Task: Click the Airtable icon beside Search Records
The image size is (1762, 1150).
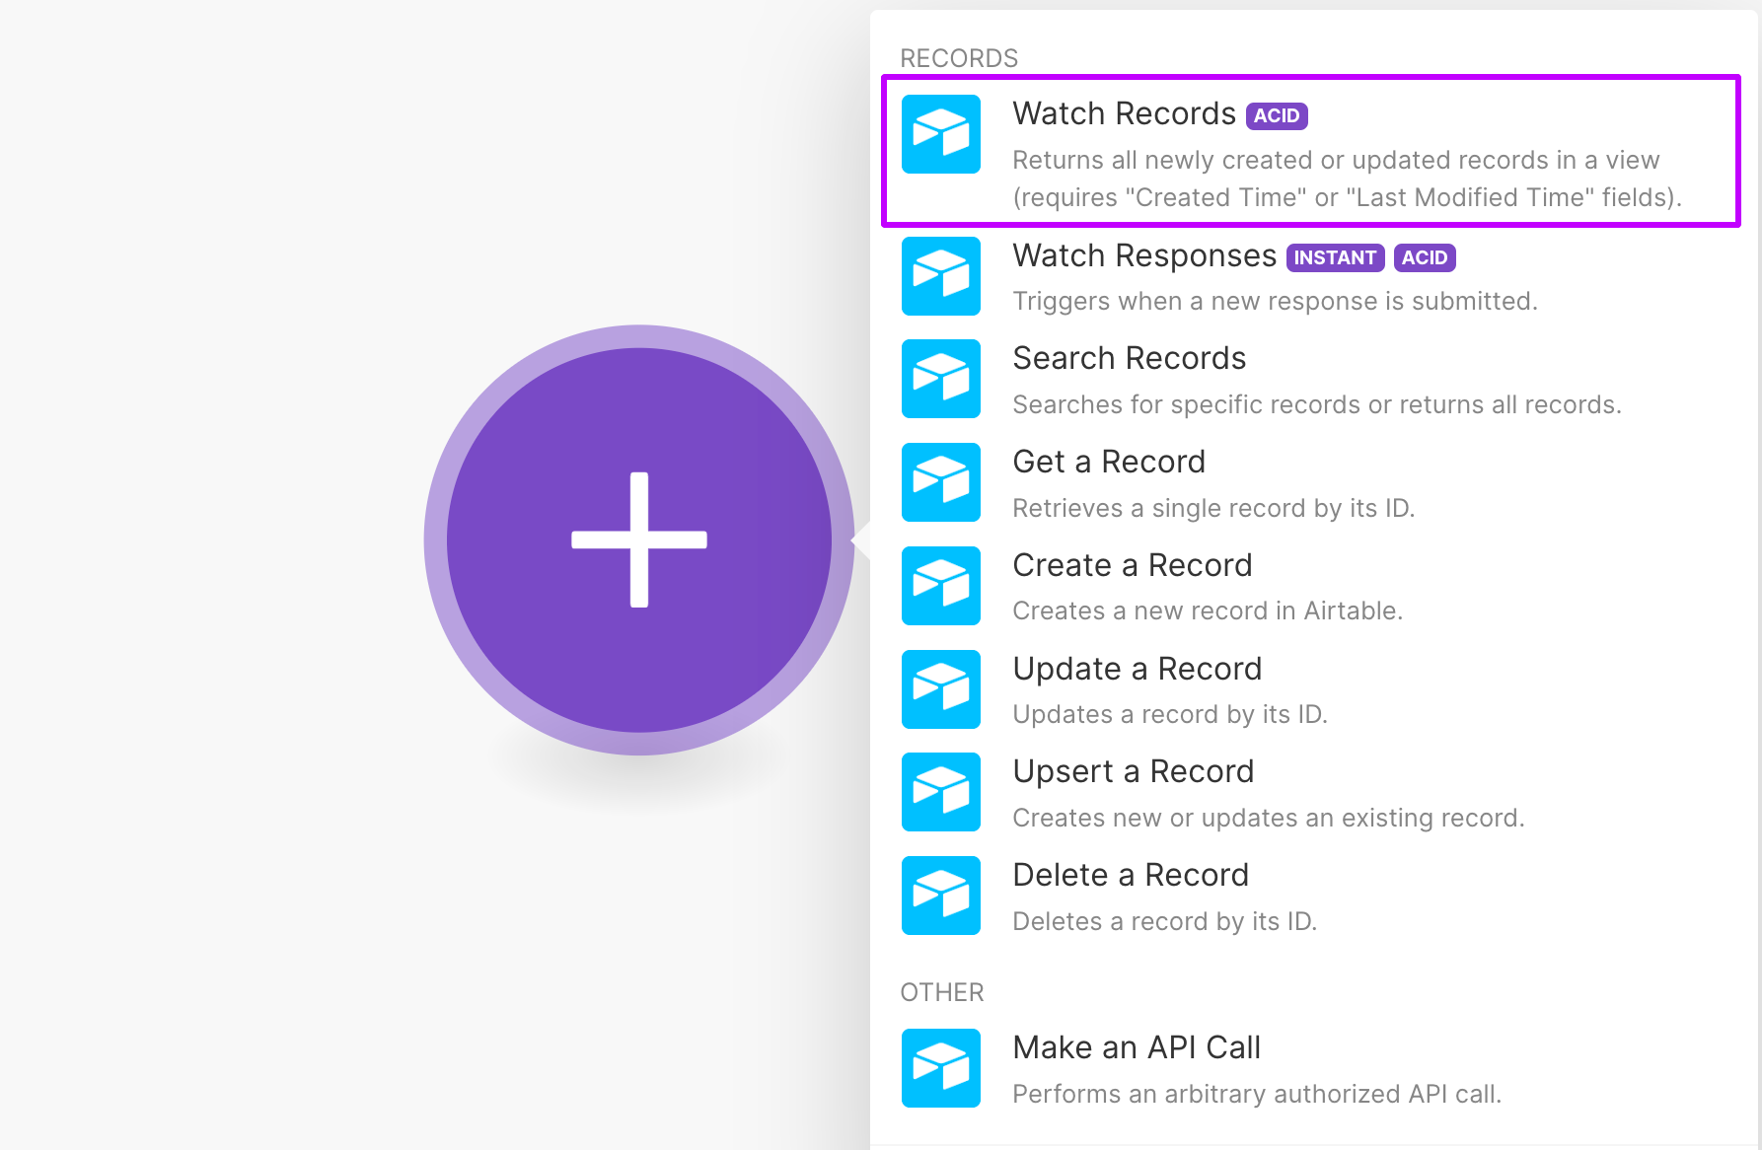Action: 940,379
